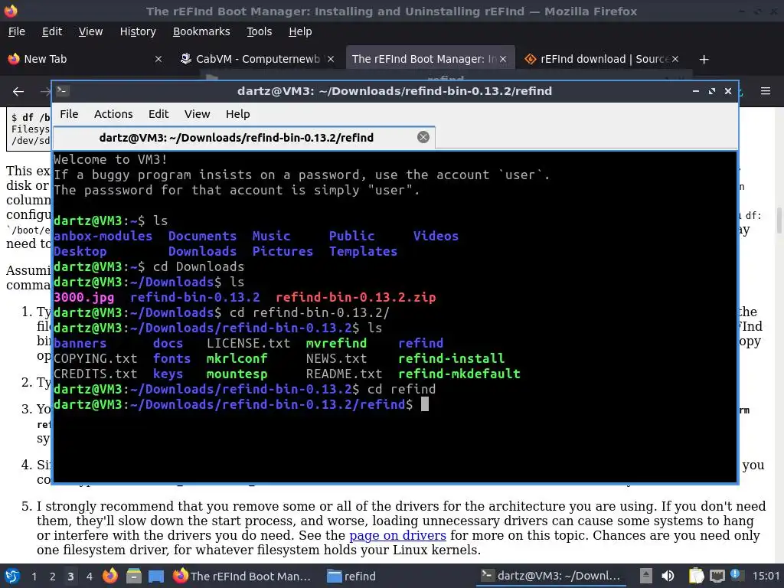Follow the "page on drivers" link

pos(397,535)
